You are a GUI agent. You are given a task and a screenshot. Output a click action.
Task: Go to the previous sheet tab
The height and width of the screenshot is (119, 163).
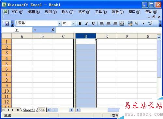pyautogui.click(x=8, y=110)
